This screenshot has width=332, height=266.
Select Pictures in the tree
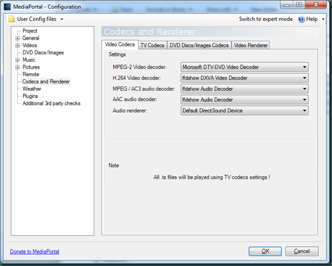(x=31, y=67)
